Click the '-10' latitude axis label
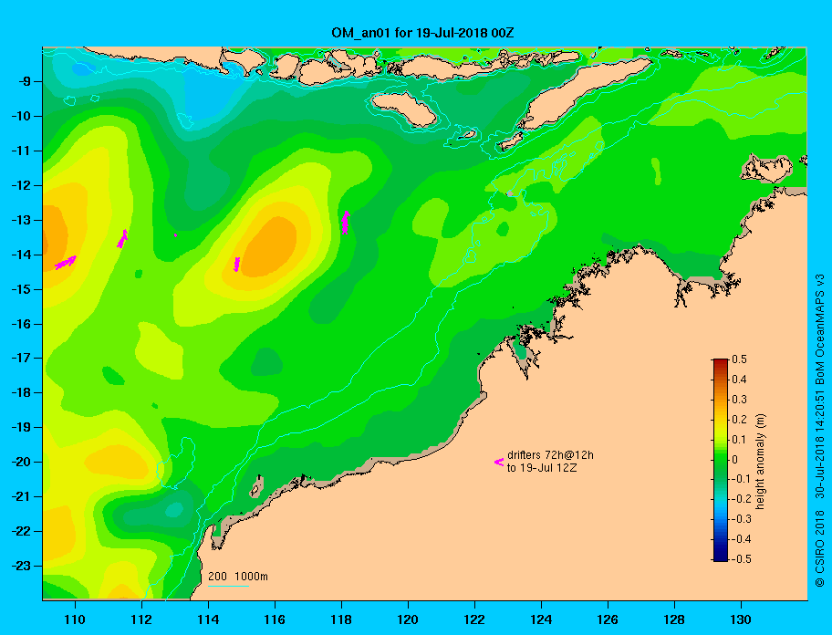This screenshot has height=635, width=832. pos(21,116)
